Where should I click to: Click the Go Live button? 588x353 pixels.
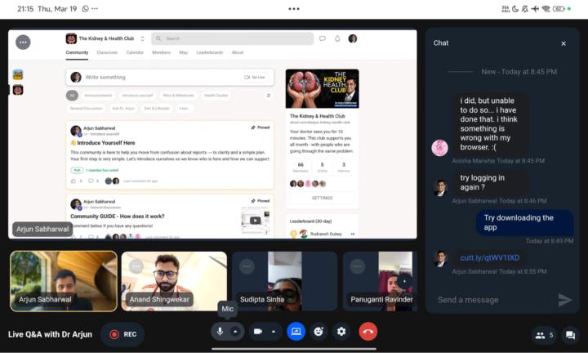click(x=255, y=78)
